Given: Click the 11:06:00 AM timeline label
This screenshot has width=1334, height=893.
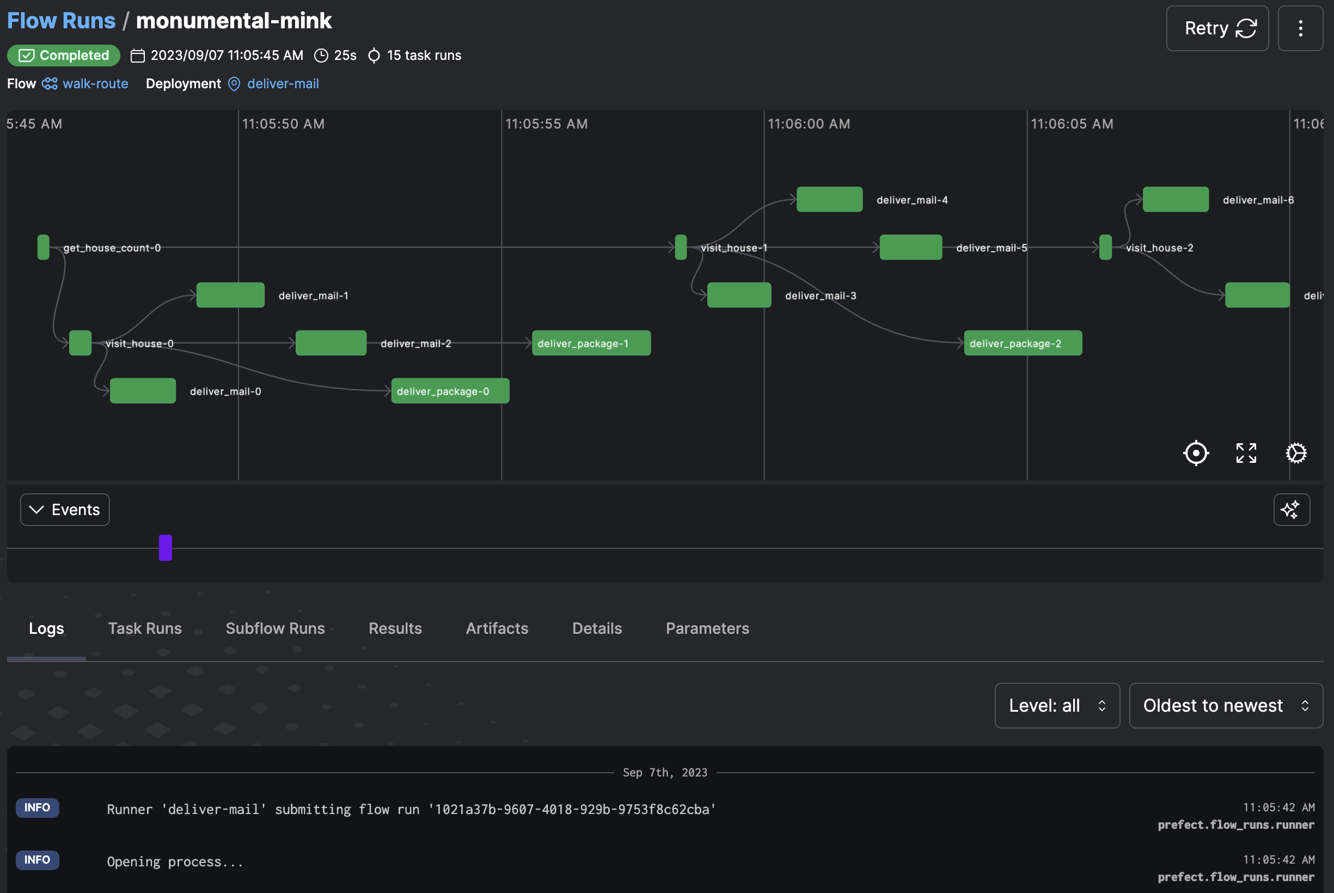Looking at the screenshot, I should tap(809, 124).
